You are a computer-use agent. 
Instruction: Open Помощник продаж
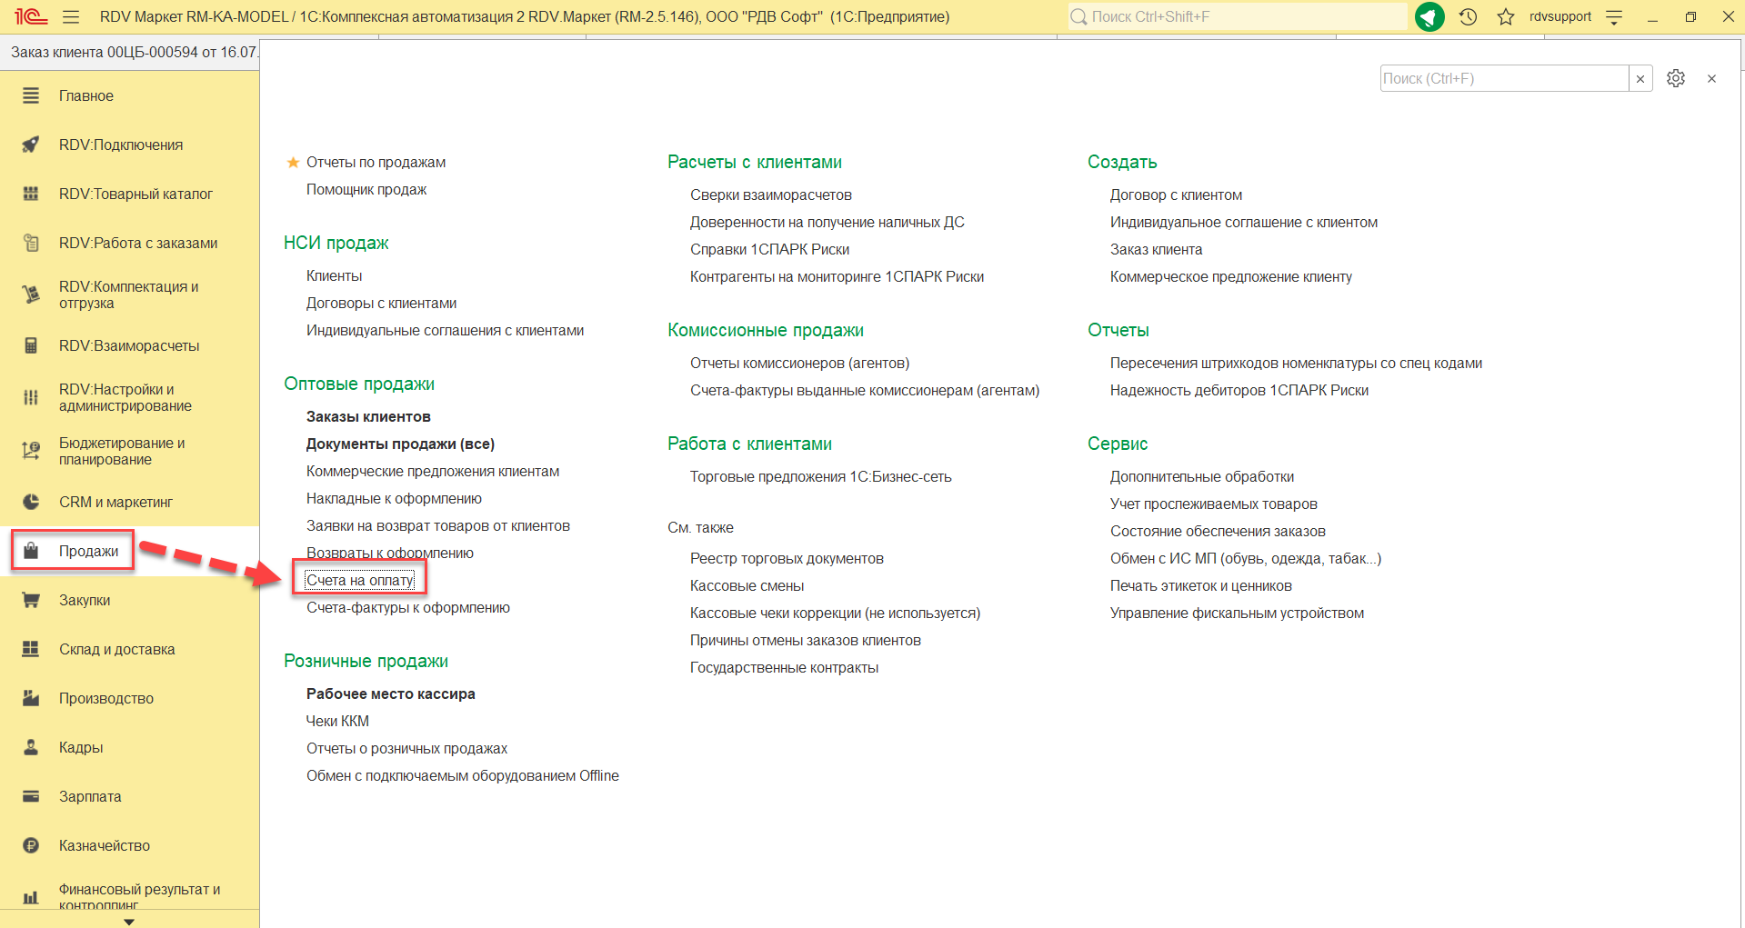[x=366, y=189]
